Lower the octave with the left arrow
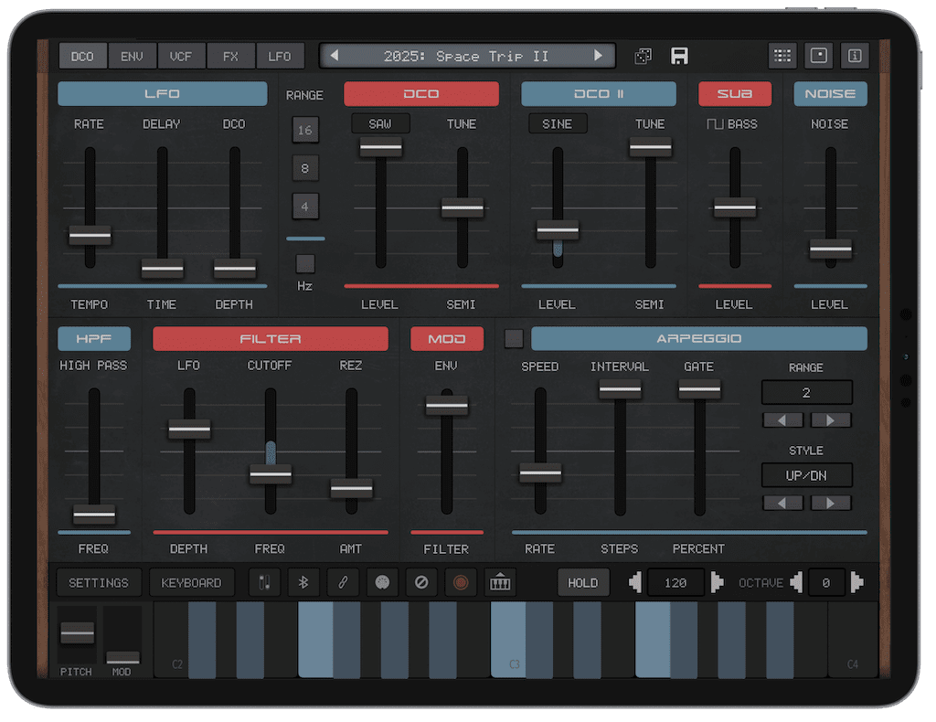936x722 pixels. (x=796, y=582)
